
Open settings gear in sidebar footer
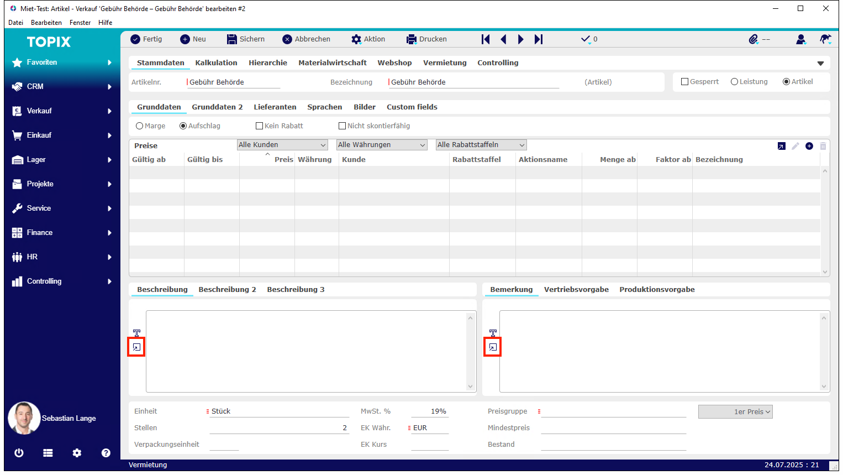[77, 453]
